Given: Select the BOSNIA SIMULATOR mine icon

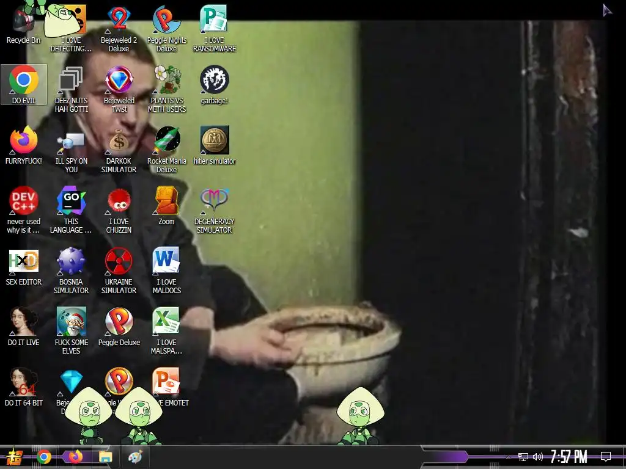Looking at the screenshot, I should (x=71, y=271).
